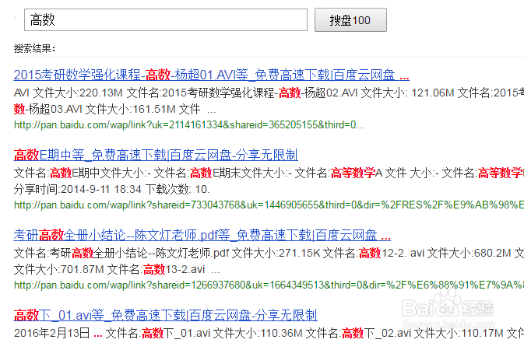This screenshot has width=524, height=343.
Task: Click the snippet text 杨超03.AVI 文件大小:161.51M
Action: pyautogui.click(x=102, y=109)
